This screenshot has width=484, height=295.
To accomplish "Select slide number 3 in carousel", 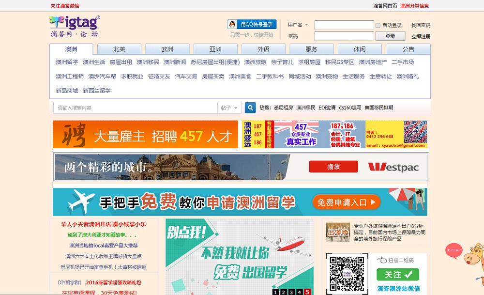I will click(291, 292).
